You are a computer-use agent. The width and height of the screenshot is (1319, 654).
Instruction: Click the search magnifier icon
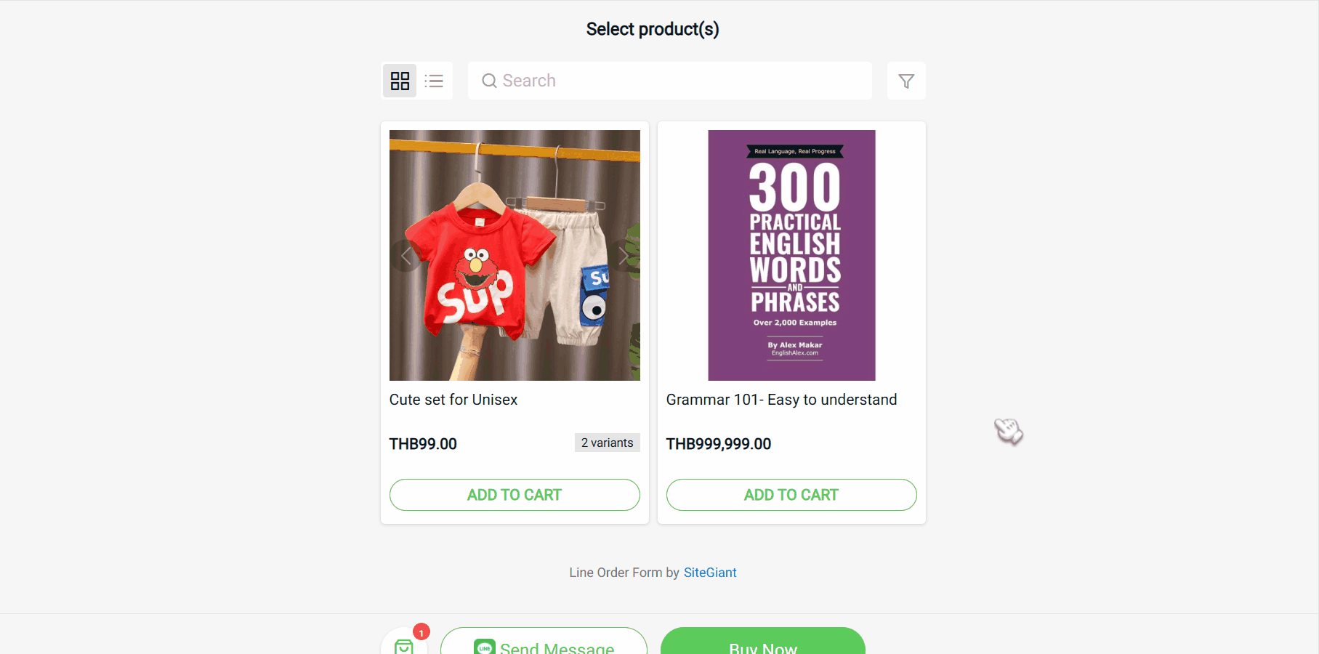[489, 81]
